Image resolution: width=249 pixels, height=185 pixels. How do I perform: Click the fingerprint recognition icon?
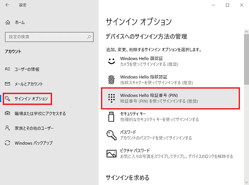111,80
